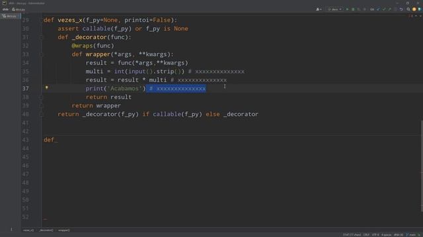
Task: Click fold end marker on line 40
Action: point(41,115)
